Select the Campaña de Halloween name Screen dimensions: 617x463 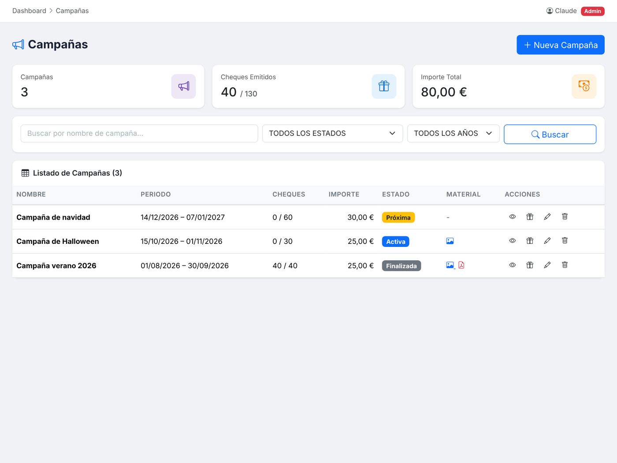(x=58, y=242)
